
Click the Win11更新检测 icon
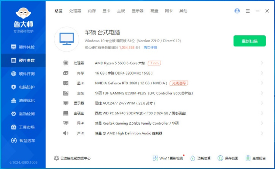tap(155, 158)
